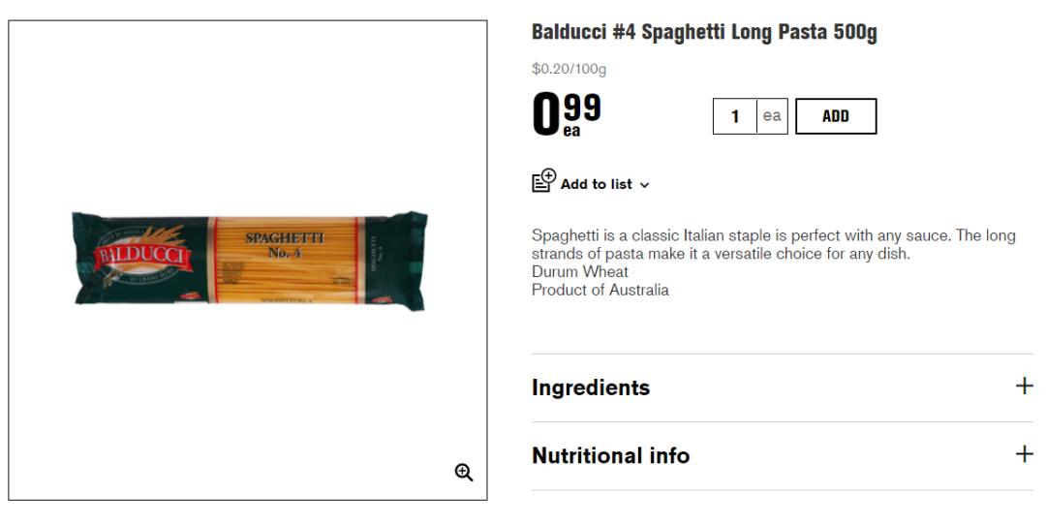
Task: Click the plus icon in the Ingredients row
Action: pyautogui.click(x=1024, y=387)
